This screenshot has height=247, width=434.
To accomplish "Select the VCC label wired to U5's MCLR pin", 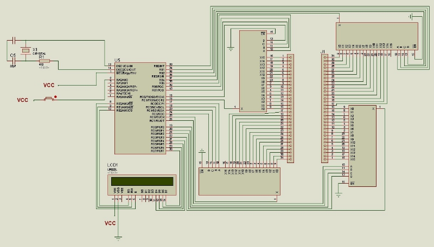I will click(x=48, y=85).
